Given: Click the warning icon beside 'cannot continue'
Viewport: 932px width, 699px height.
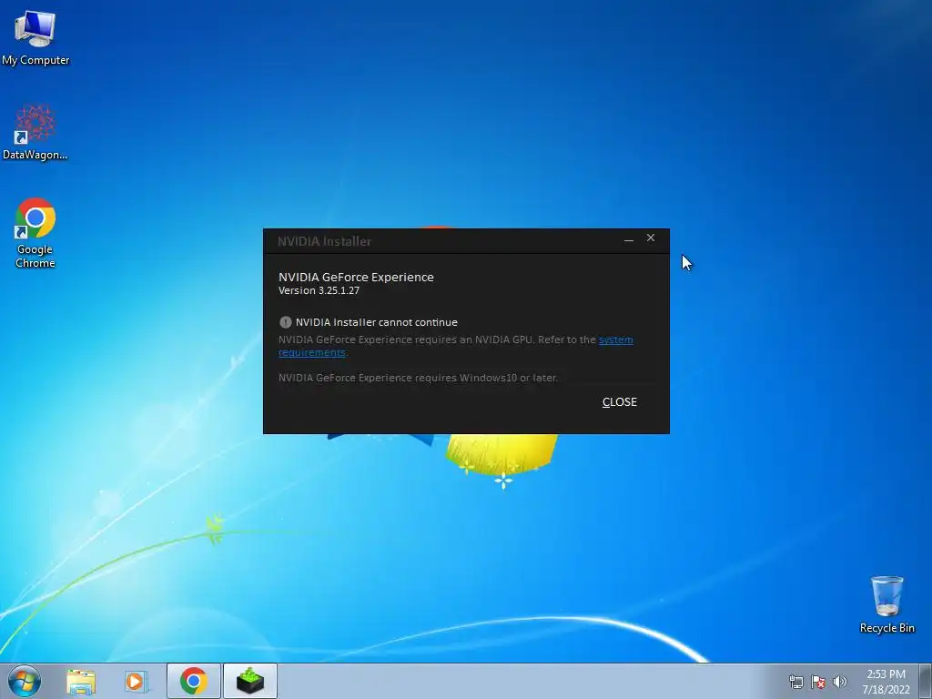Looking at the screenshot, I should [285, 322].
